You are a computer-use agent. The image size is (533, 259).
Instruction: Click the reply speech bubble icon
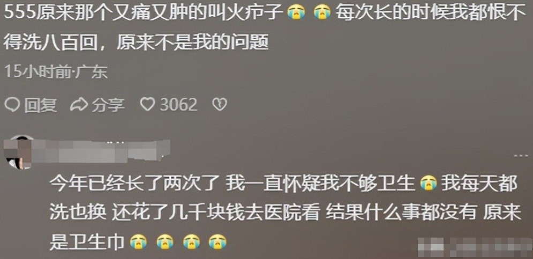click(12, 105)
